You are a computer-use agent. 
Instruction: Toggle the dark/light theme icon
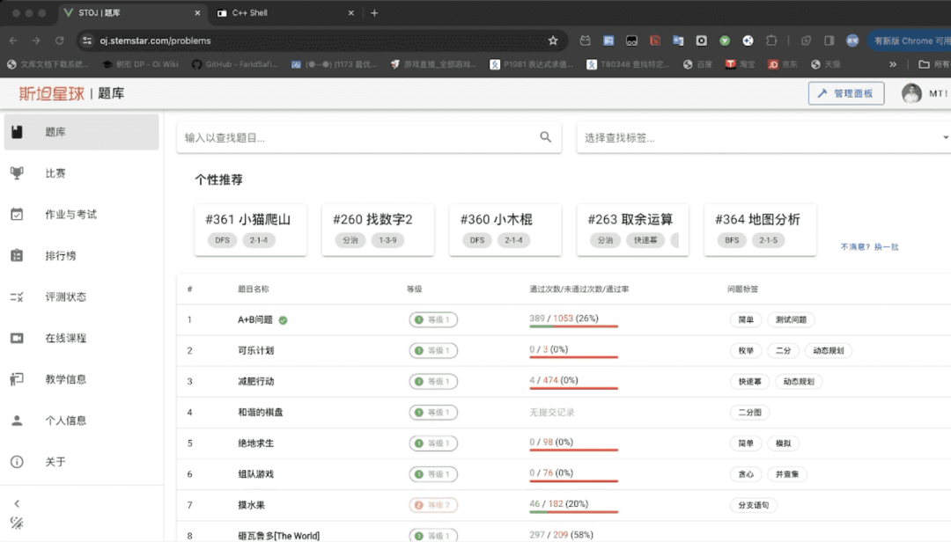pos(17,524)
